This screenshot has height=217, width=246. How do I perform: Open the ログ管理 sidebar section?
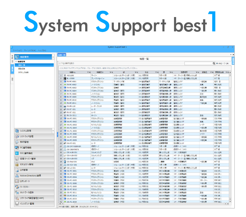click(x=34, y=170)
